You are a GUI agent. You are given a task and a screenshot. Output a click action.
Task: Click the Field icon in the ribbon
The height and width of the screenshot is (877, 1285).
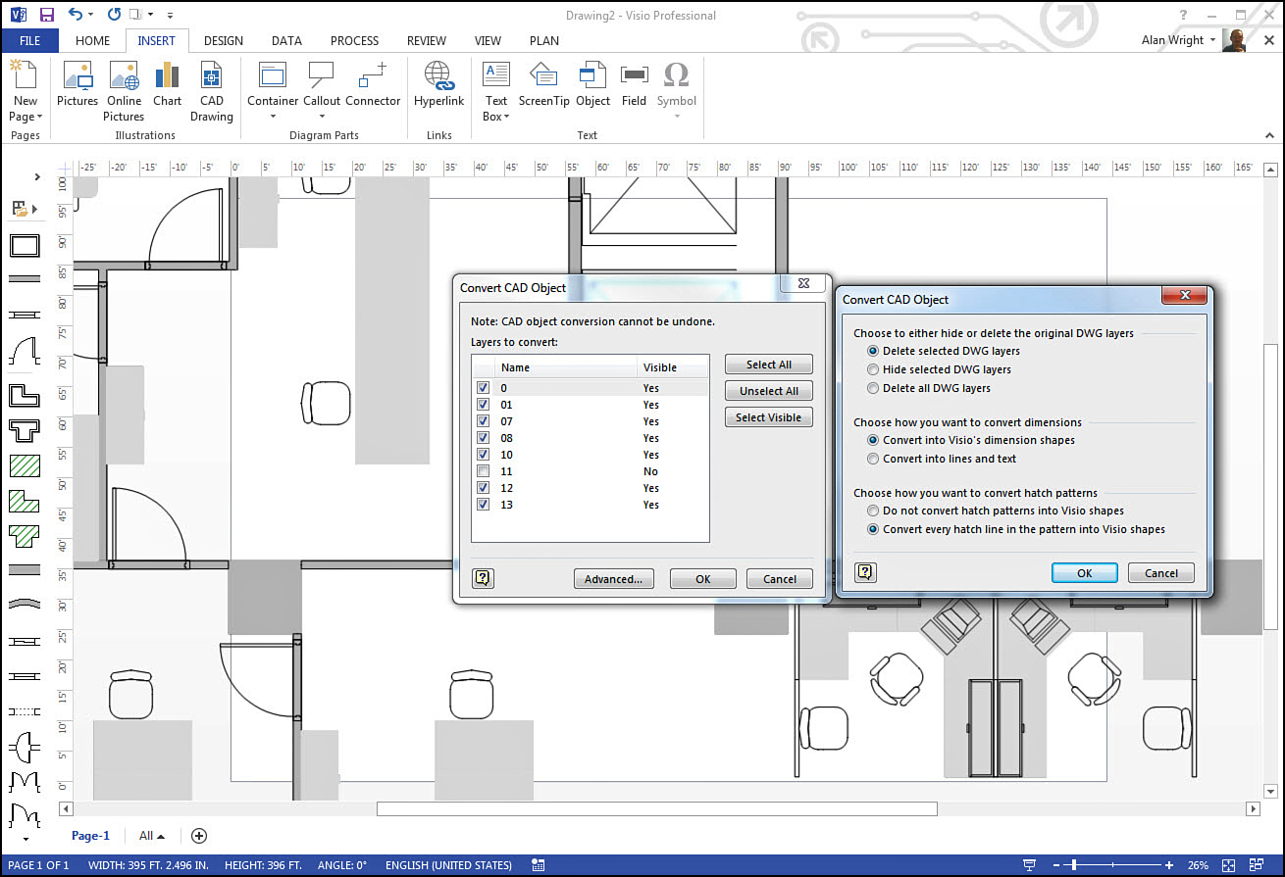(634, 76)
